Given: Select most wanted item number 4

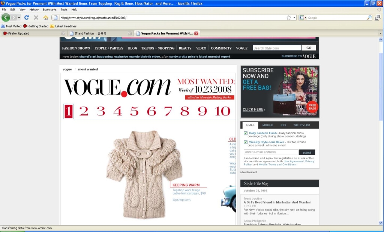Looking at the screenshot, I should tap(118, 111).
